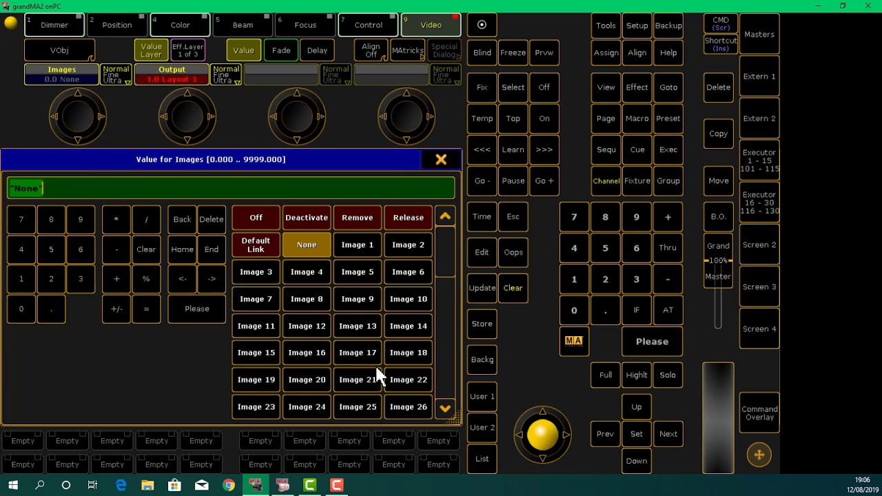Toggle the Freeze key
Viewport: 882px width, 496px height.
click(513, 52)
